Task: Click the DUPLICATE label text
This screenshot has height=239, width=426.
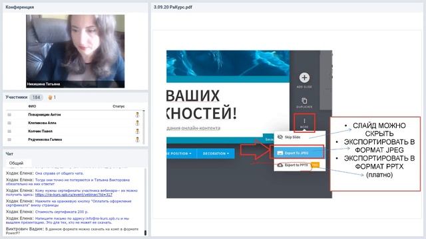Action: [x=304, y=107]
